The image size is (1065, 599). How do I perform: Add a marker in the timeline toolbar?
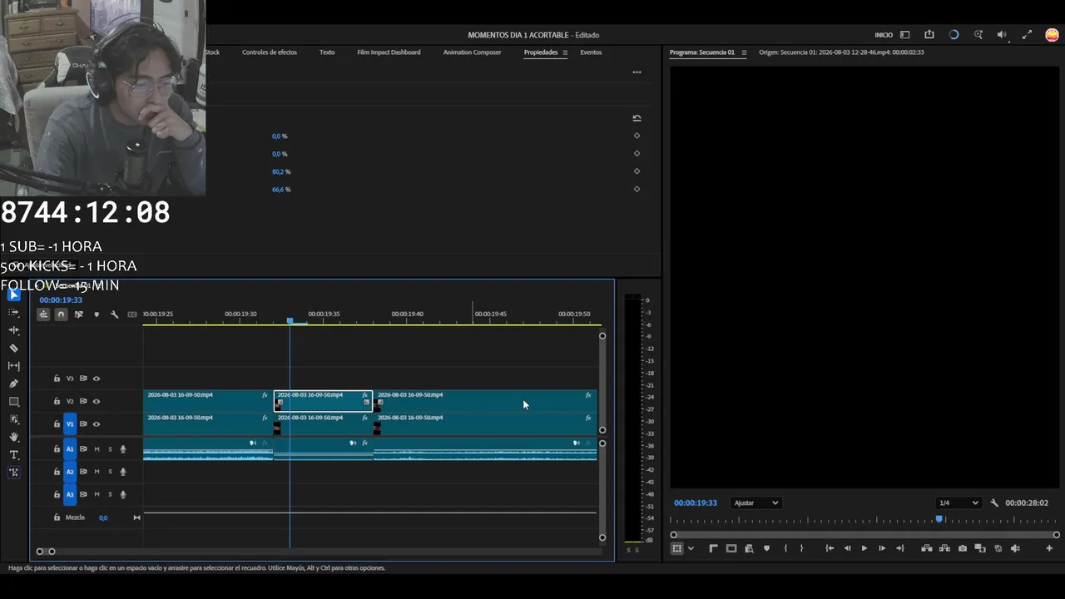[97, 314]
